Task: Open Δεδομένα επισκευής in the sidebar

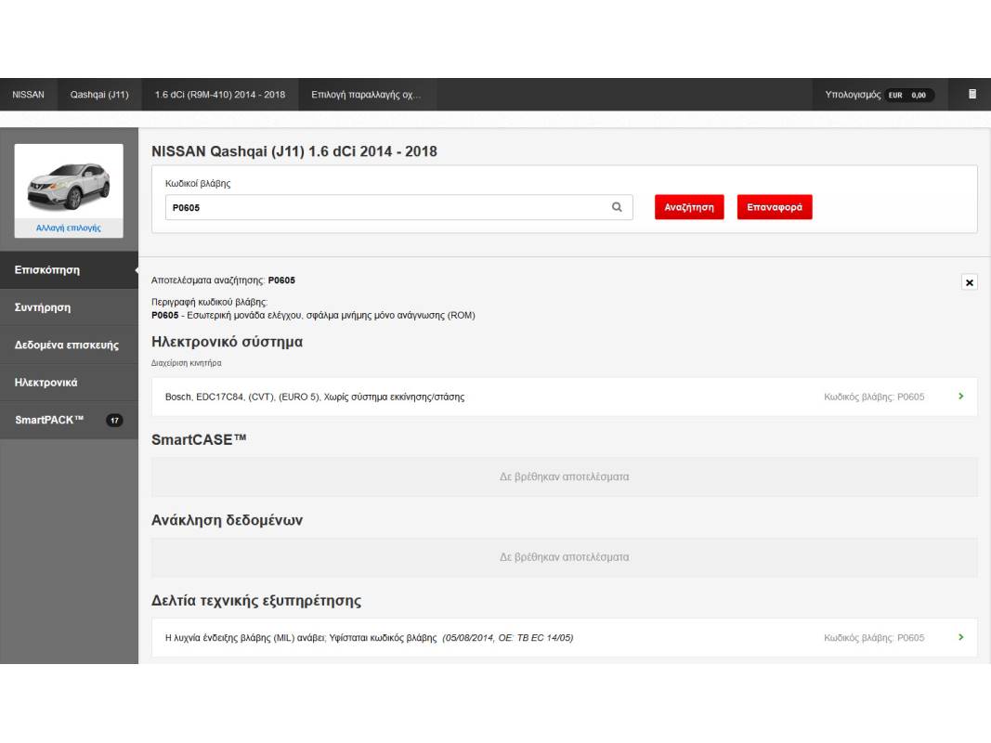Action: [x=69, y=345]
